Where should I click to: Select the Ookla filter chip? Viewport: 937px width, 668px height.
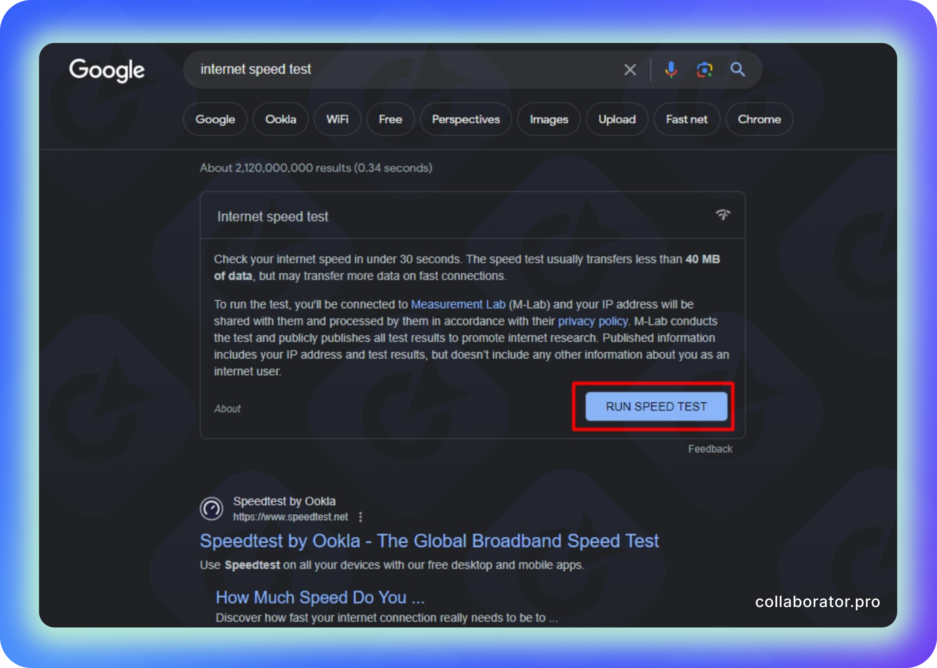[x=280, y=119]
